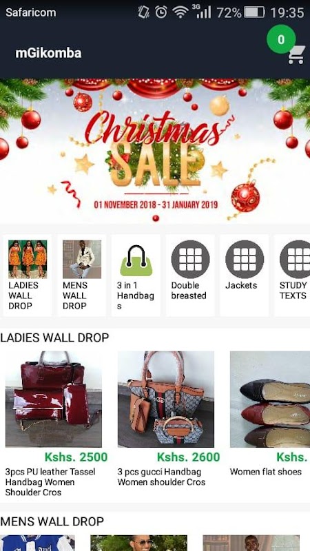Open the STUDY TEXTS category grid icon
310x551 pixels.
tap(295, 260)
